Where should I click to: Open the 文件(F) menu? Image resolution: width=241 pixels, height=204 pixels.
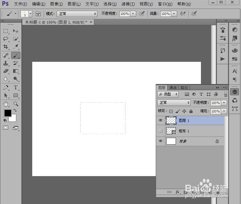[x=20, y=4]
